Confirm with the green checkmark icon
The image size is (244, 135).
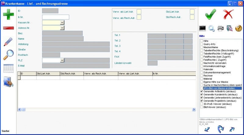tap(210, 14)
